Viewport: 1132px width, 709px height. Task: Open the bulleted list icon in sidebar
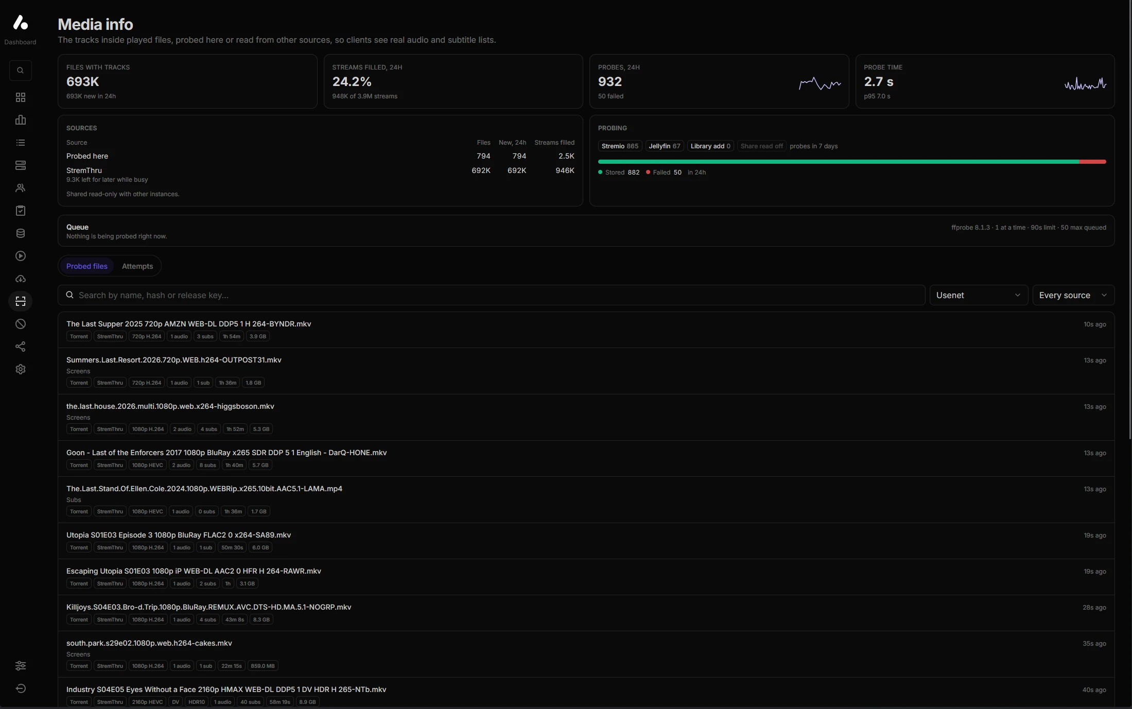(x=21, y=143)
